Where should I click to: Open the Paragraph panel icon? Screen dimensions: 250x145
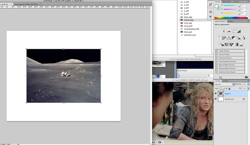tap(210, 17)
